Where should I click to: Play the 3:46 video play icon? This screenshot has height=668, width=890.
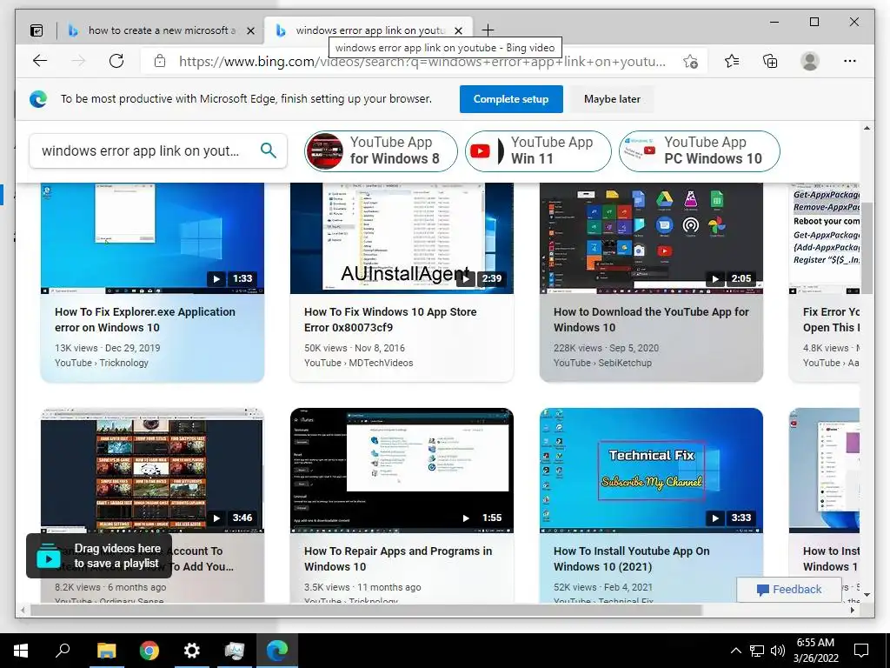pos(216,518)
